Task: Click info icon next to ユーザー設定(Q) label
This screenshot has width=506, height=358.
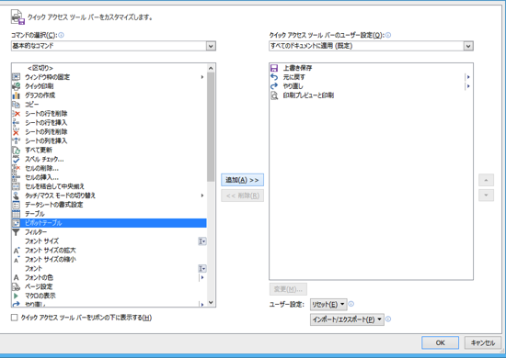Action: pyautogui.click(x=388, y=35)
